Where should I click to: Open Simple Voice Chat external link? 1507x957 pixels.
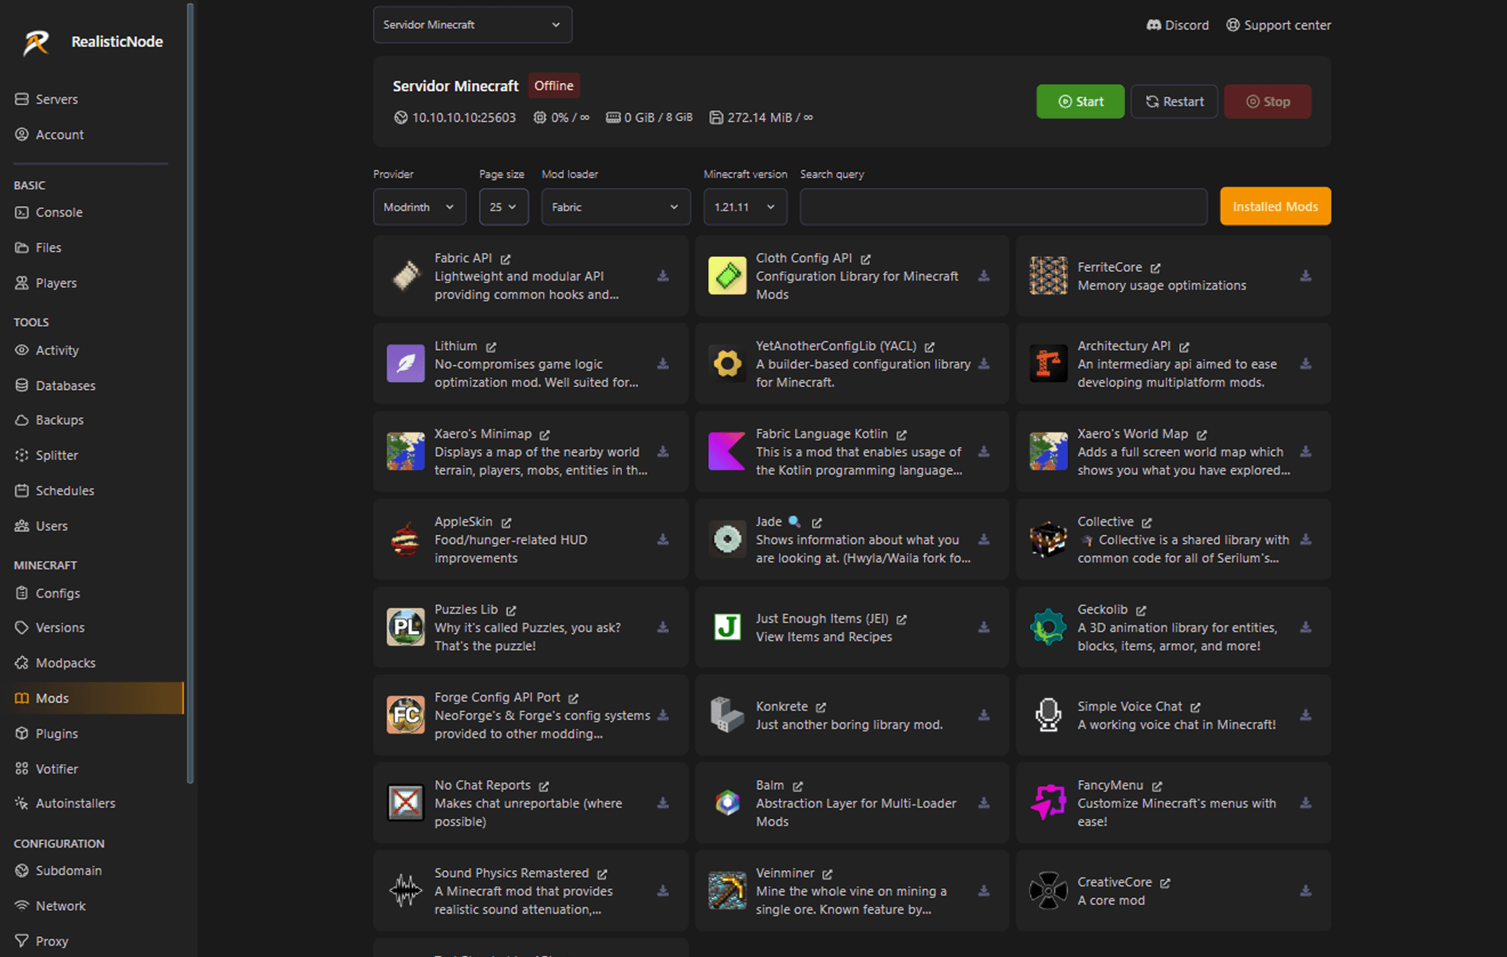pos(1195,707)
